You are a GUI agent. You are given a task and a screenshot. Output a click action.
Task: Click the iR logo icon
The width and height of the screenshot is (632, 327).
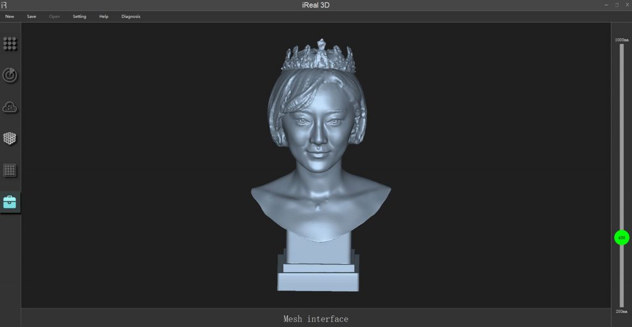[x=4, y=5]
